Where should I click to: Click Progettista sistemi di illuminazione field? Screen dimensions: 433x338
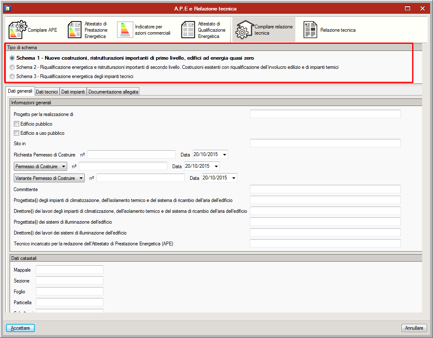coord(325,222)
